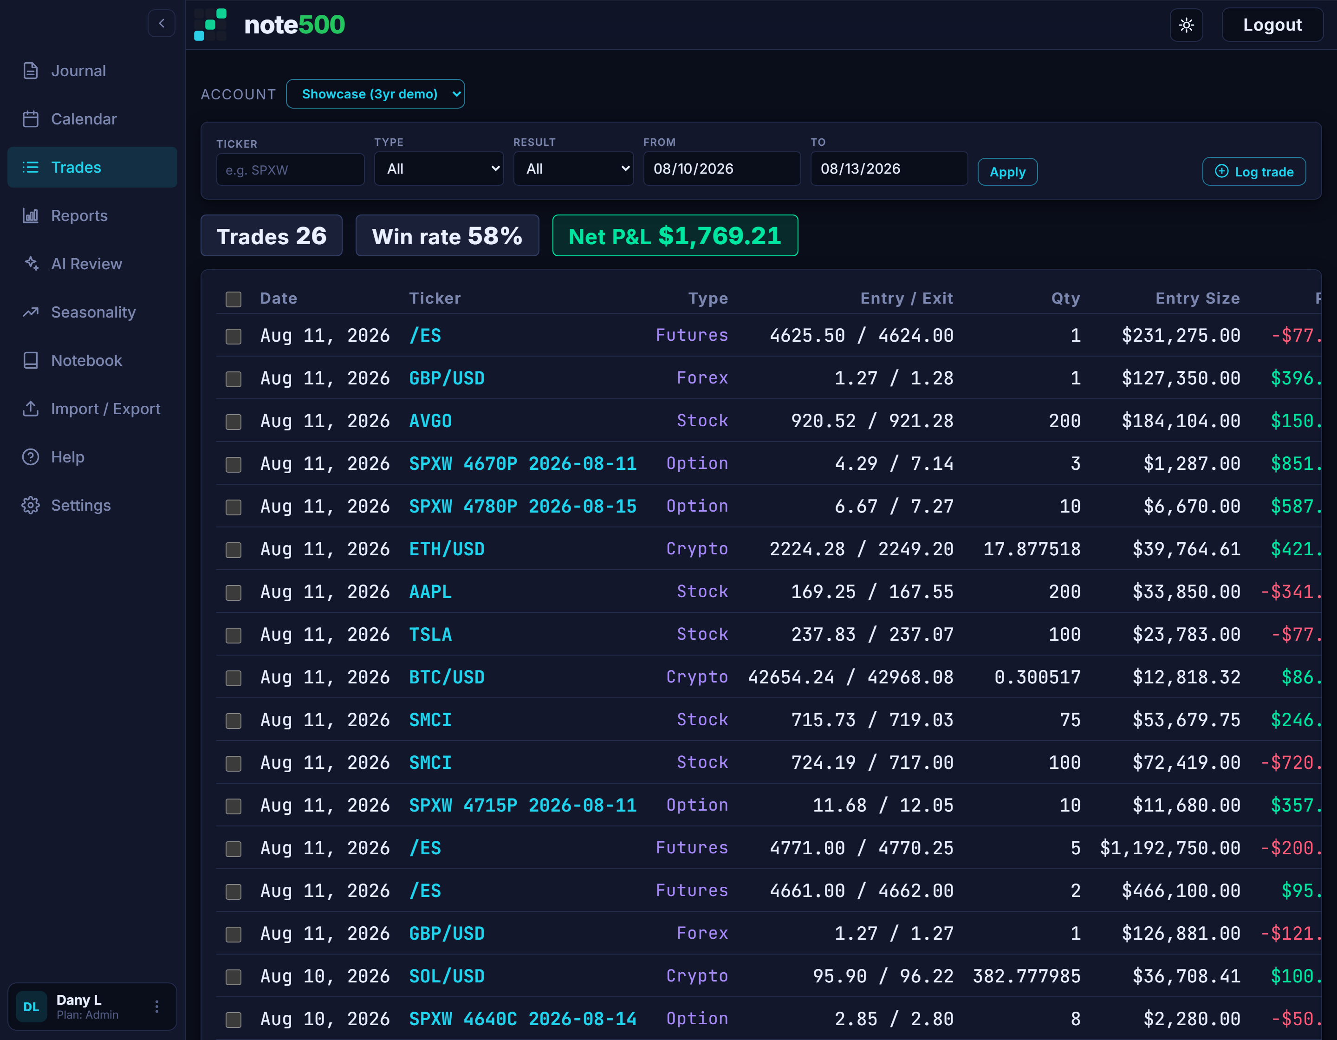
Task: Click the Help question mark icon
Action: (31, 457)
